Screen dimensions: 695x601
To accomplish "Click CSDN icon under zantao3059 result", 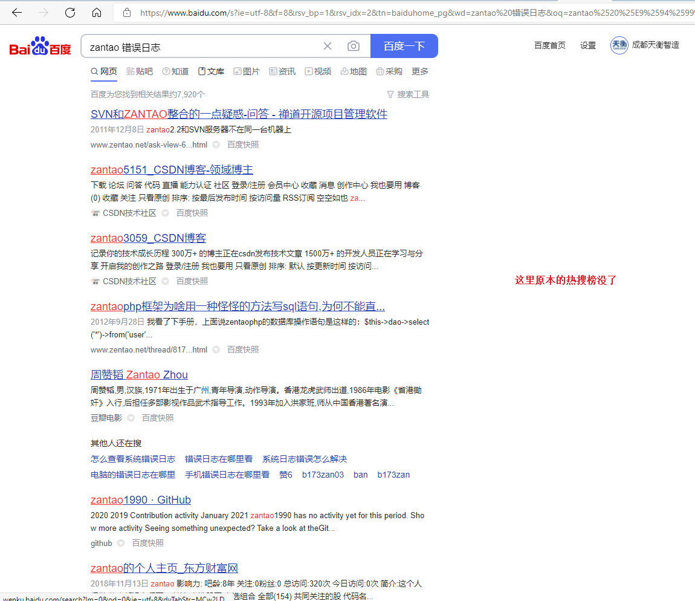I will point(95,281).
